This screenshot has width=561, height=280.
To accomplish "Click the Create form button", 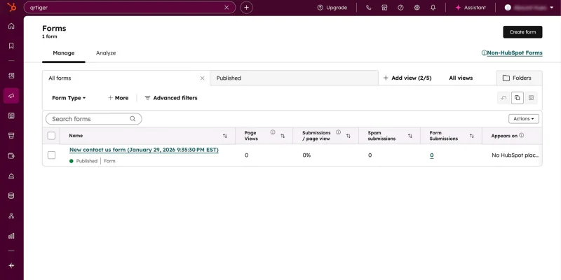I will coord(522,32).
